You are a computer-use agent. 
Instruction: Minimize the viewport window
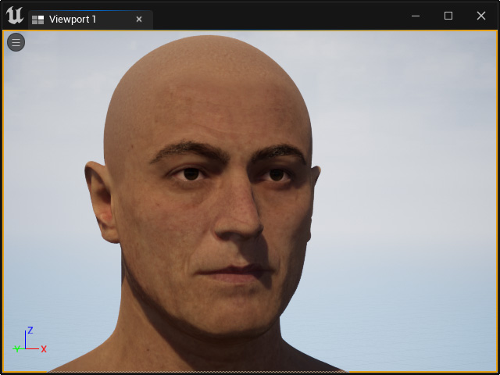point(416,16)
